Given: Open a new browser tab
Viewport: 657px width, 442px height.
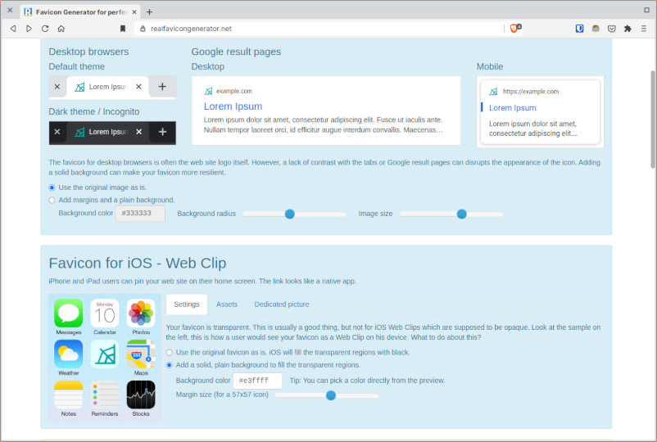Looking at the screenshot, I should (x=149, y=12).
